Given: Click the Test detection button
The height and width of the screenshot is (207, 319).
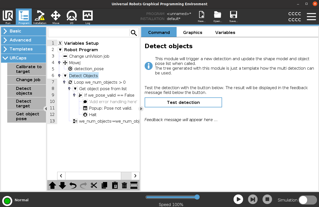Looking at the screenshot, I should (x=183, y=102).
